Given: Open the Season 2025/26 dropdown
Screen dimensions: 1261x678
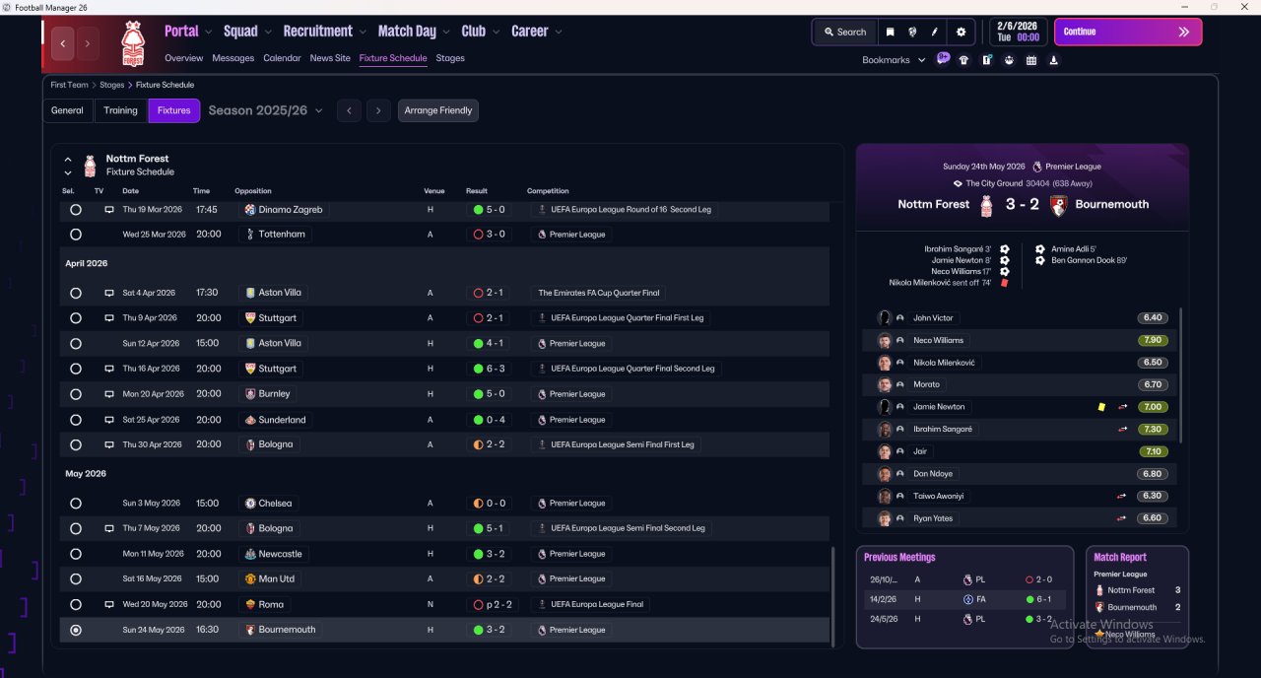Looking at the screenshot, I should [266, 110].
